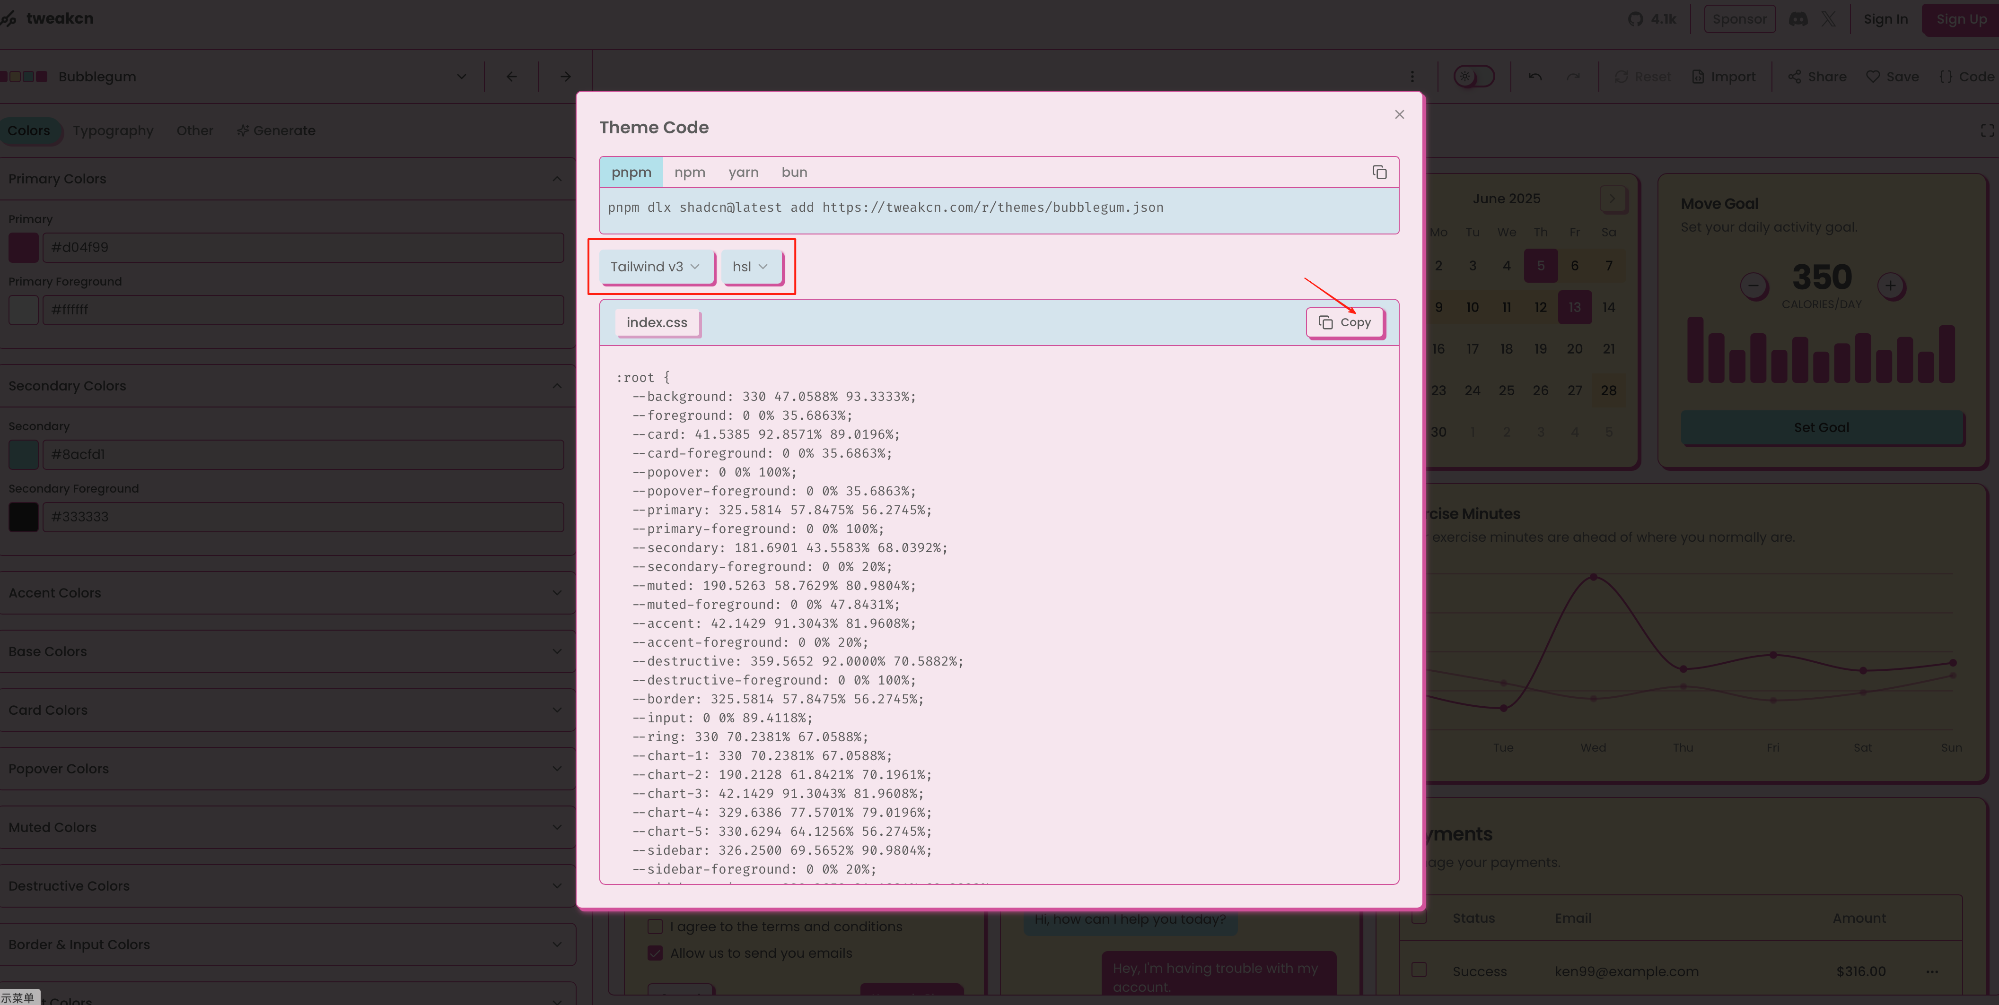Open the Secondary color swatch picker
Image resolution: width=1999 pixels, height=1005 pixels.
click(x=23, y=454)
